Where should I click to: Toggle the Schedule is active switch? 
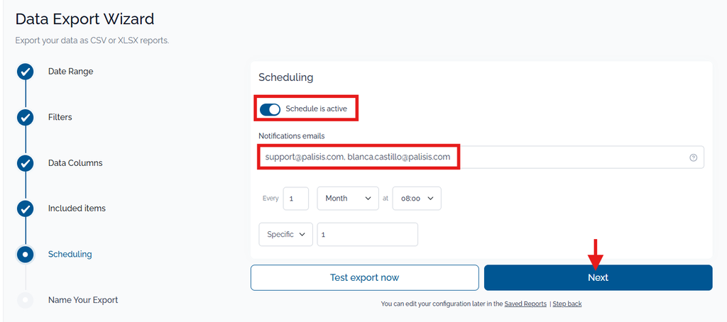point(270,109)
